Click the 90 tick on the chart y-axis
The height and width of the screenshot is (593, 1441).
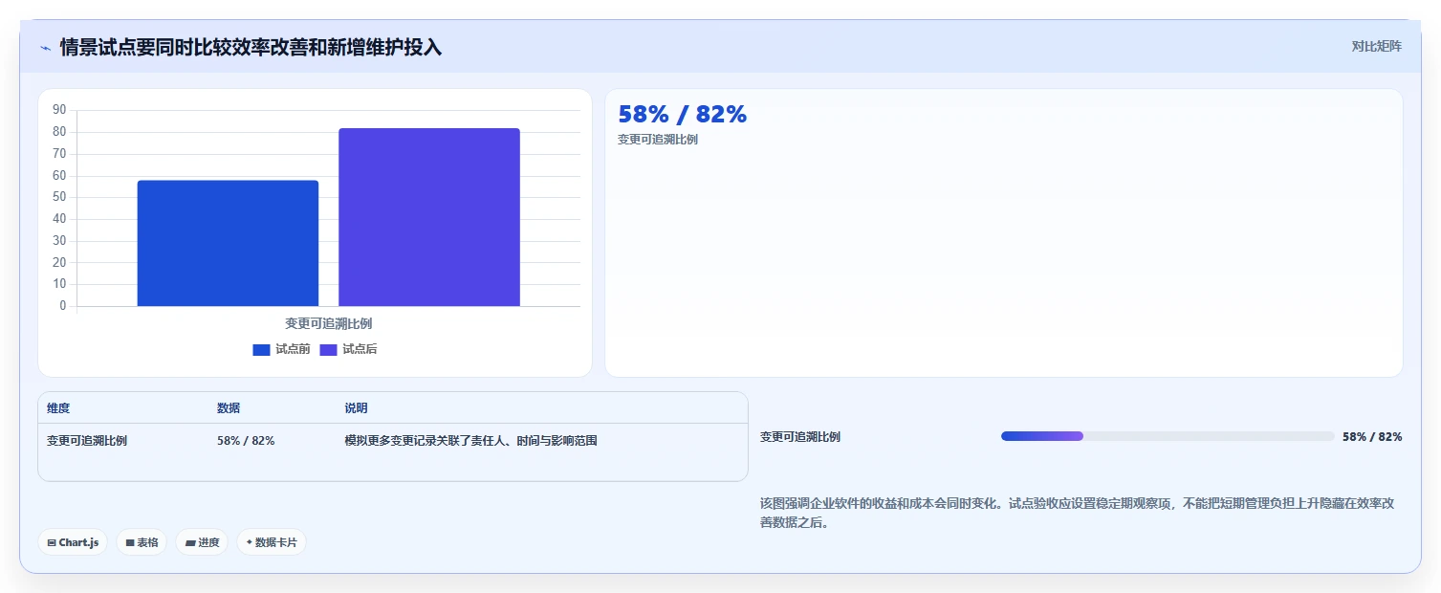pyautogui.click(x=59, y=110)
